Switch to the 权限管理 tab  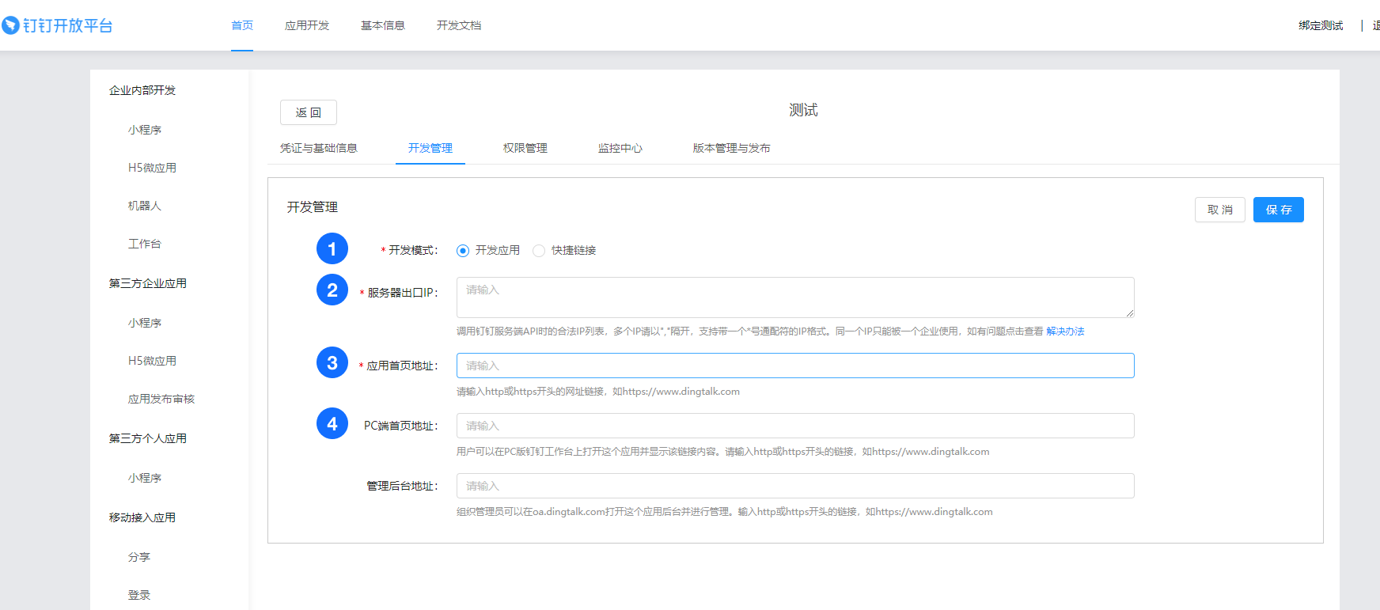tap(525, 148)
